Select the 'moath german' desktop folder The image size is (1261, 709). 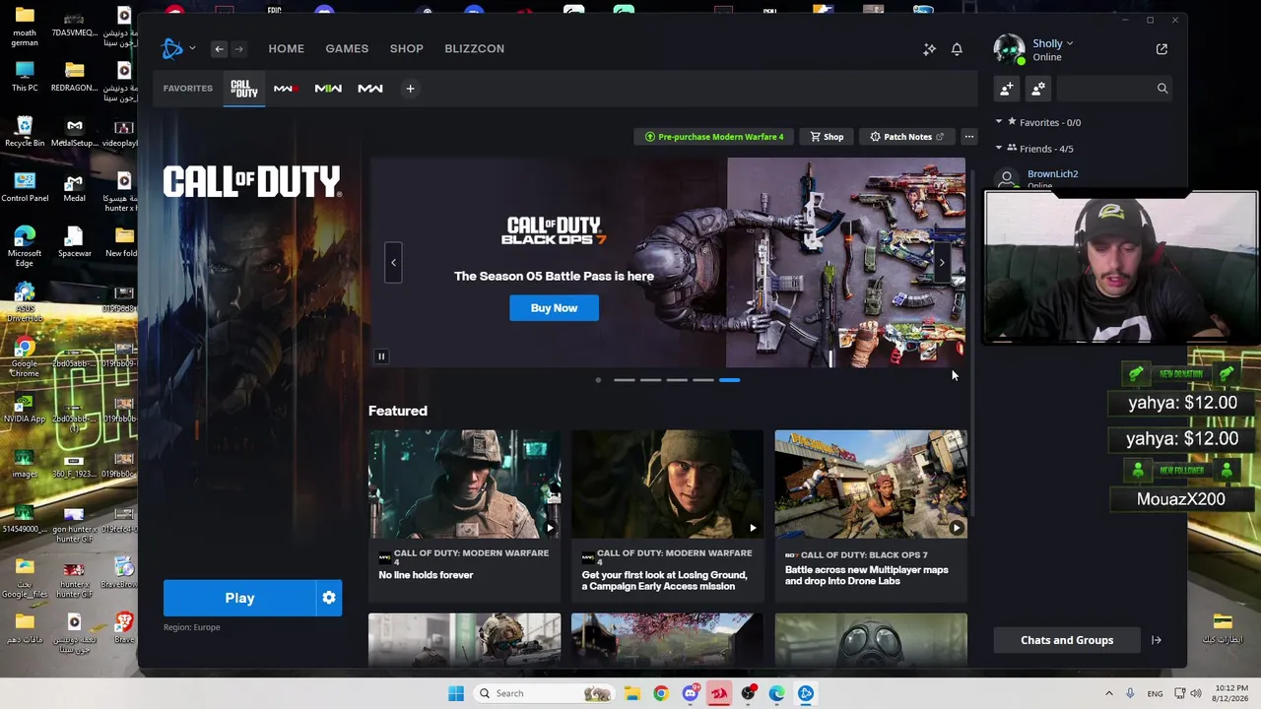point(25,28)
